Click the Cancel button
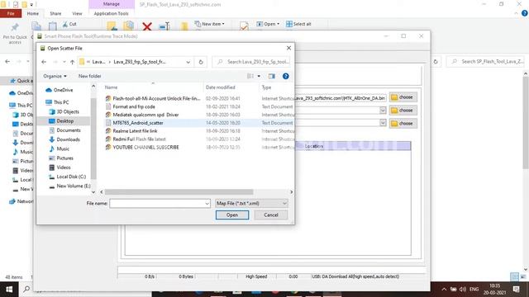The image size is (529, 297). point(271,214)
